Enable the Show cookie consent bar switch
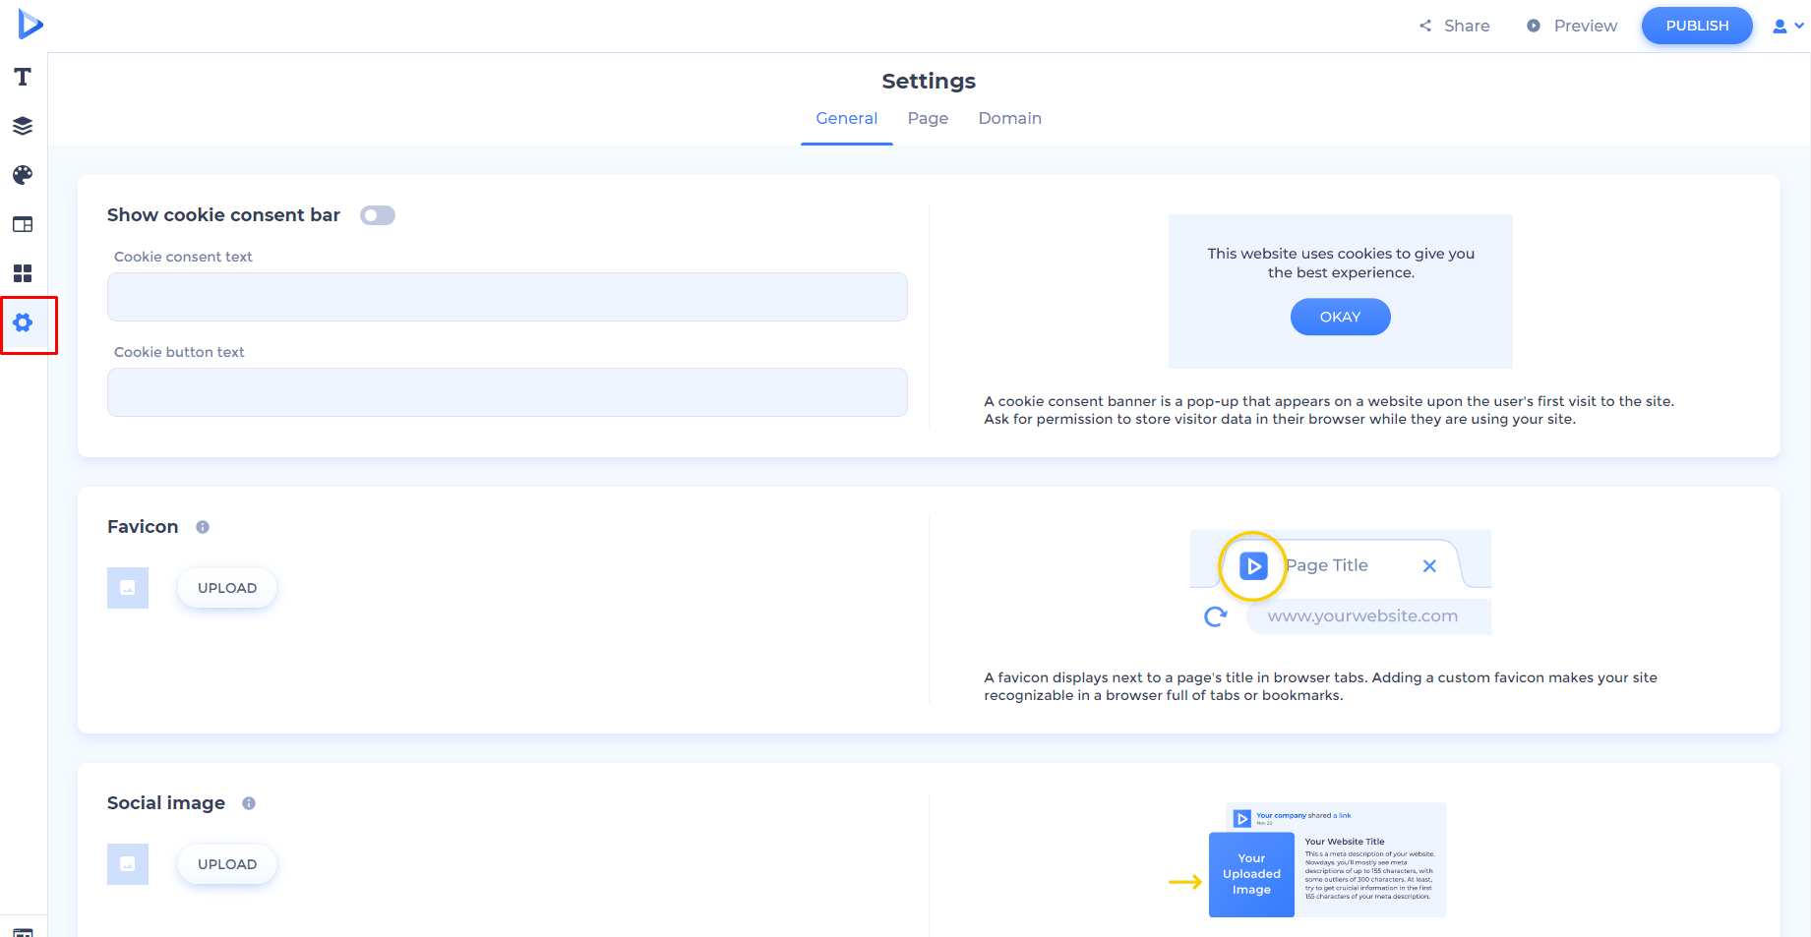1811x937 pixels. [377, 214]
